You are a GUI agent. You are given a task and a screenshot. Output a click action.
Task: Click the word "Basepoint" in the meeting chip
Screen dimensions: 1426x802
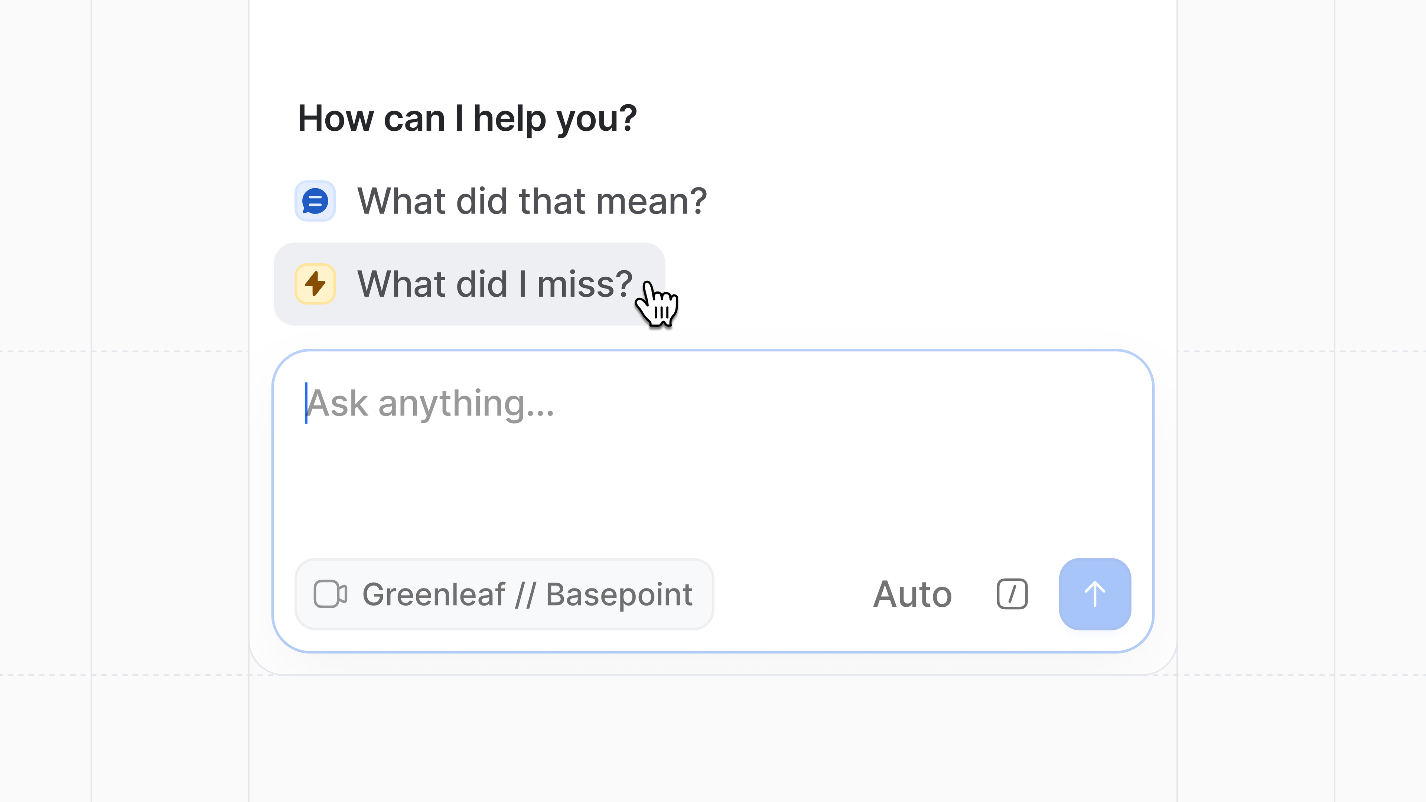[619, 594]
